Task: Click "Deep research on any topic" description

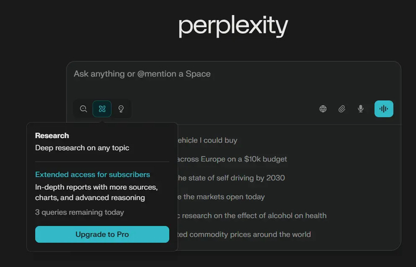Action: 82,148
